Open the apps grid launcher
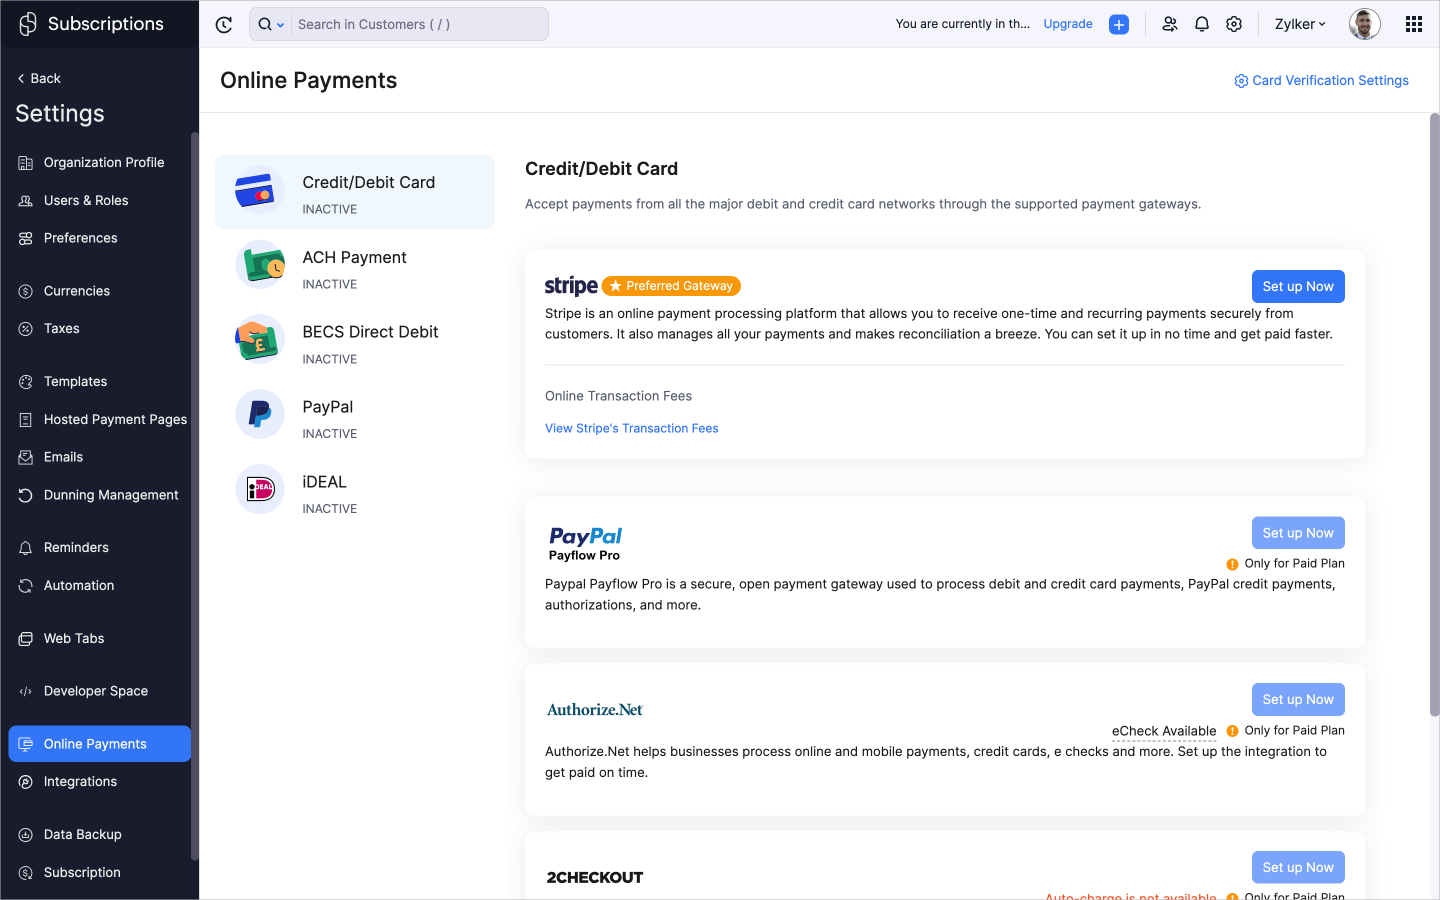 [1414, 24]
